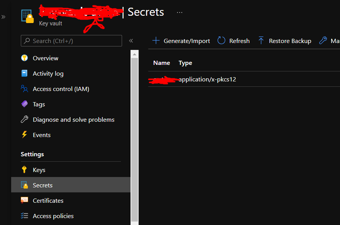The height and width of the screenshot is (225, 340).
Task: Click the Access policies checklist icon
Action: (x=25, y=216)
